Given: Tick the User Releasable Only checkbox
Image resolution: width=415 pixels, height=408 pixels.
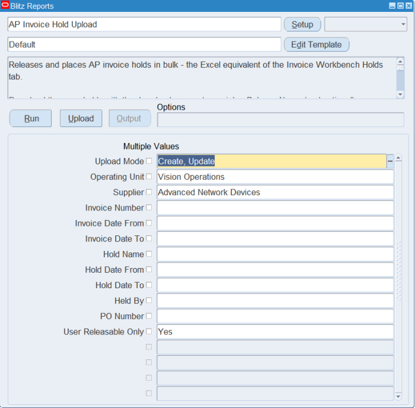Looking at the screenshot, I should 149,332.
